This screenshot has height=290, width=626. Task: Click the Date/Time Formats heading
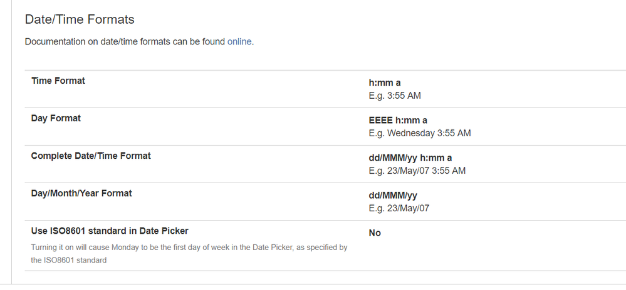pos(80,19)
